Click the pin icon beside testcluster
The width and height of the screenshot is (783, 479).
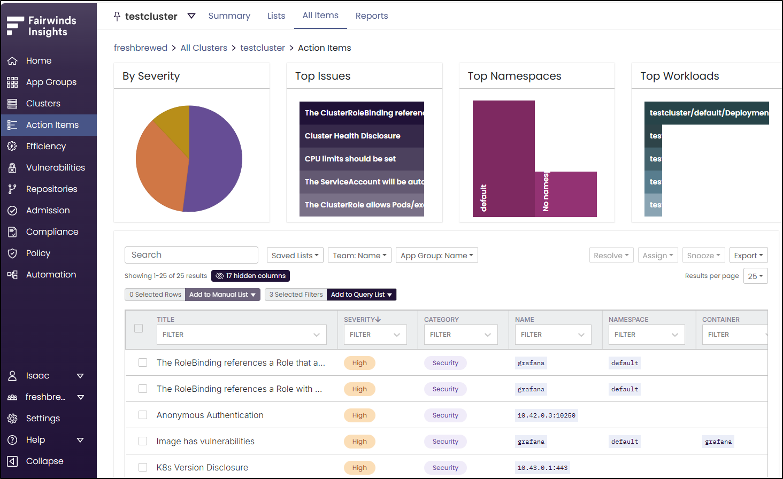(117, 17)
